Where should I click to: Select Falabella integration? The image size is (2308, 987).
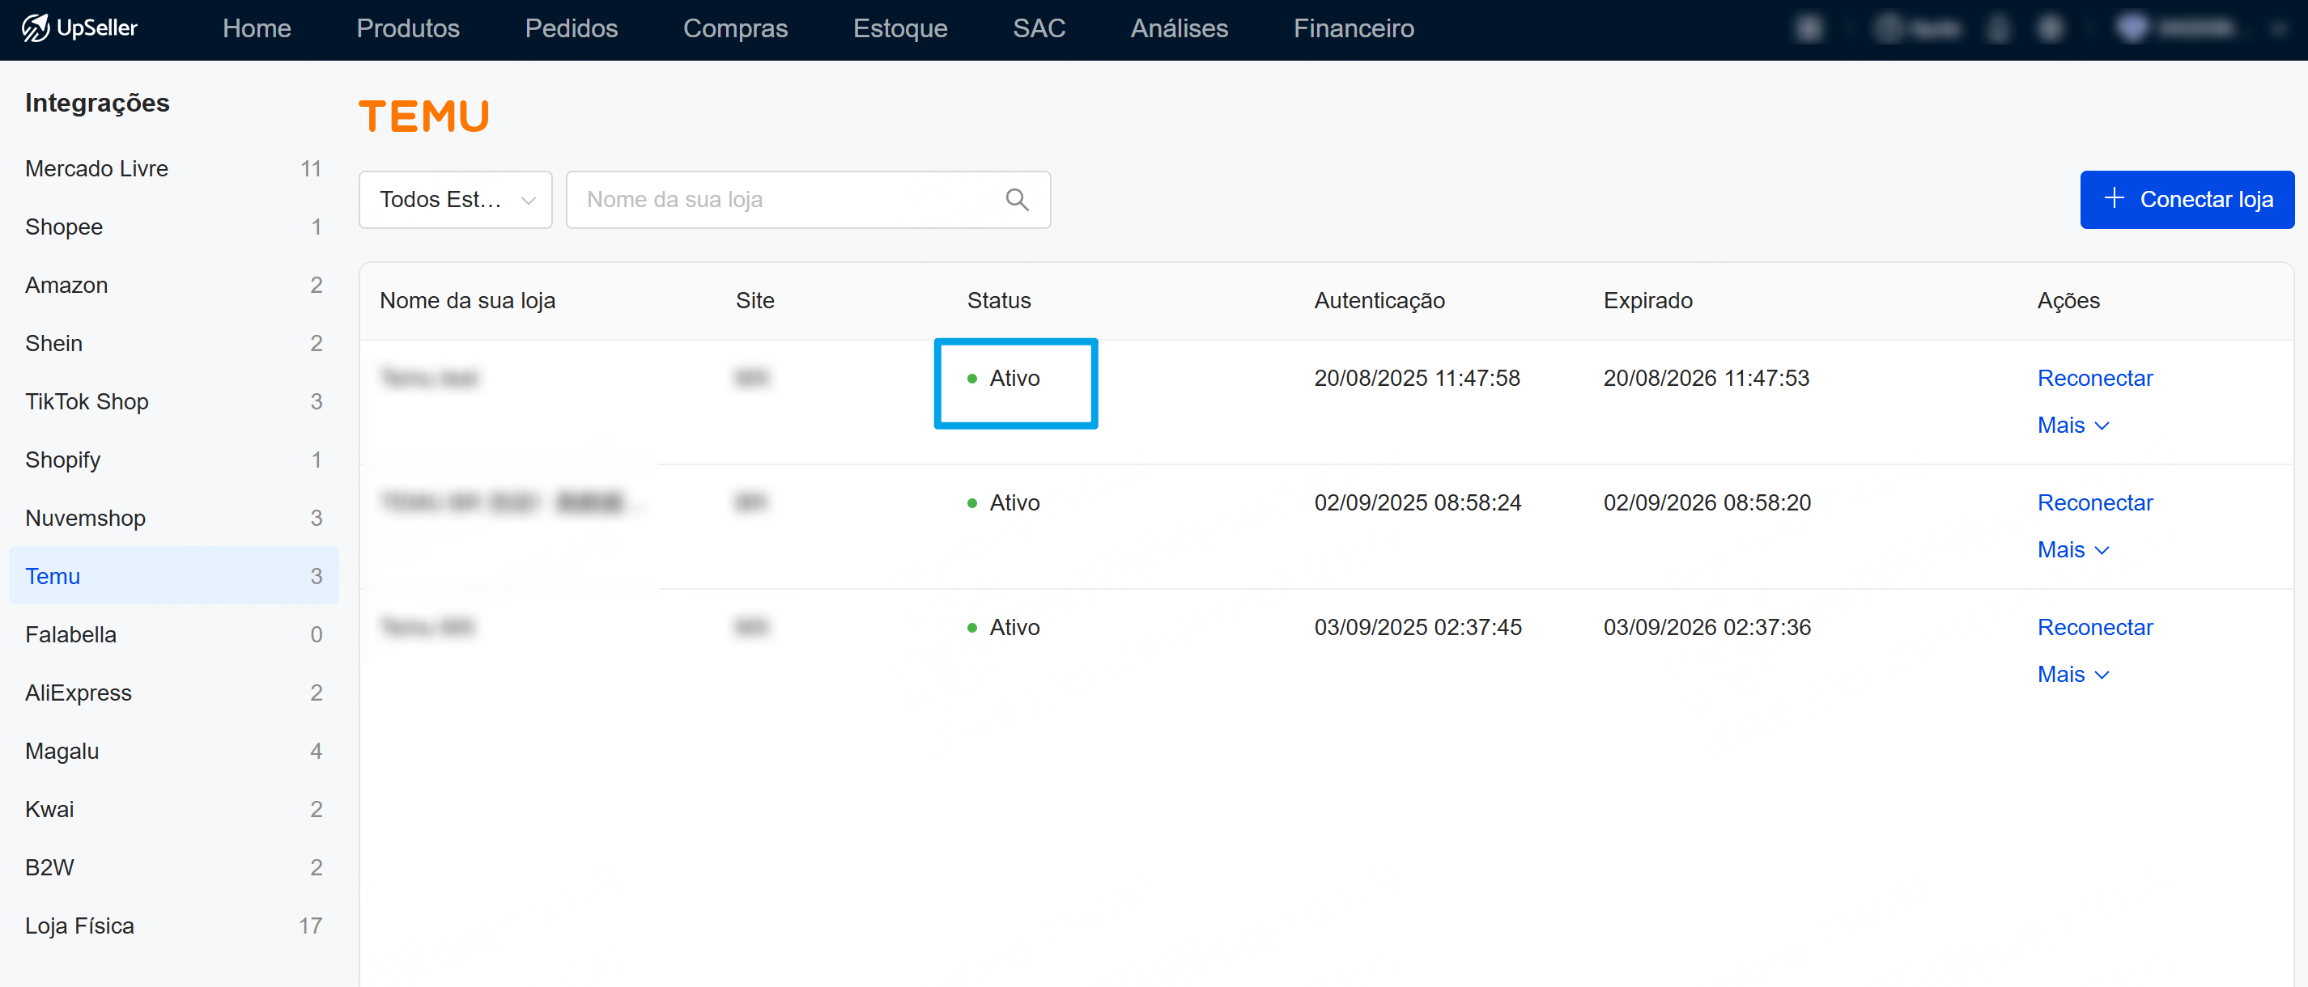click(x=174, y=634)
